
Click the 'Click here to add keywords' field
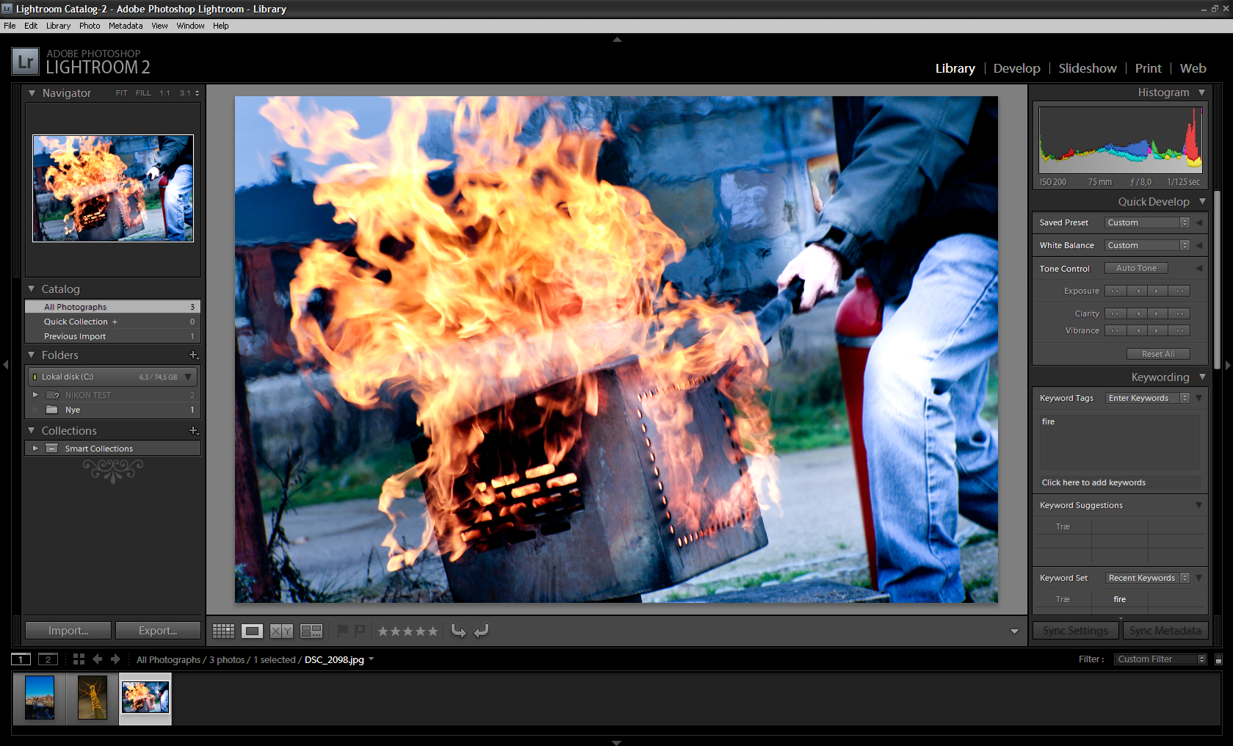pos(1120,482)
